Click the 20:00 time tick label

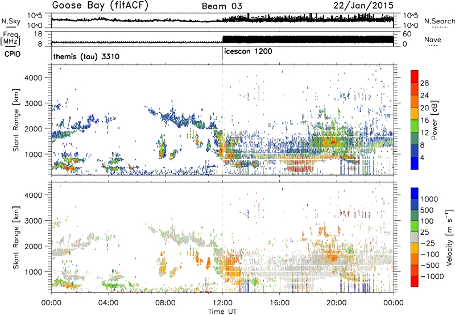point(336,303)
